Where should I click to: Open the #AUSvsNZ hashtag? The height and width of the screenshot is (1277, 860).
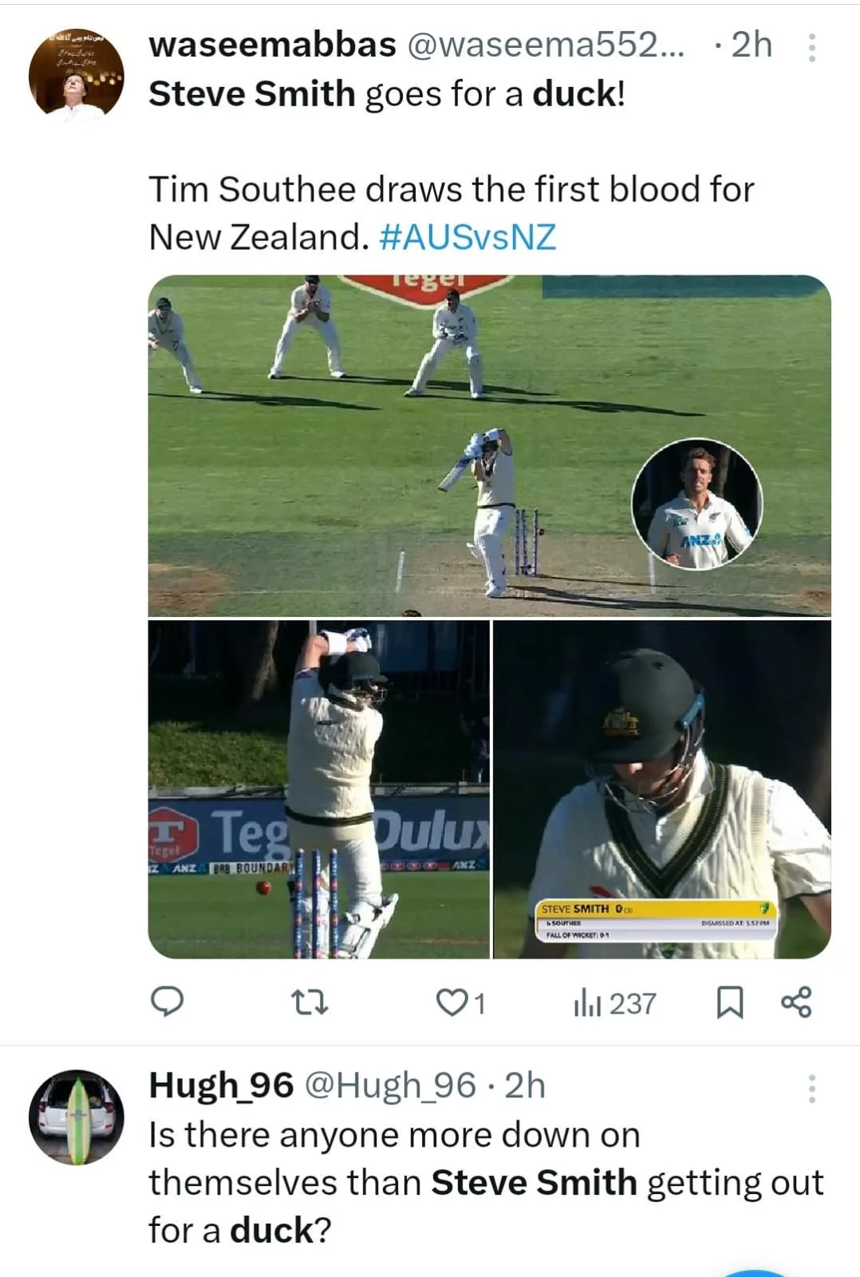coord(467,237)
